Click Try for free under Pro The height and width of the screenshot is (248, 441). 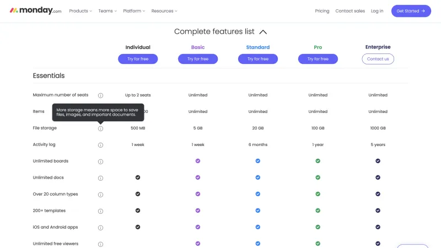point(318,59)
